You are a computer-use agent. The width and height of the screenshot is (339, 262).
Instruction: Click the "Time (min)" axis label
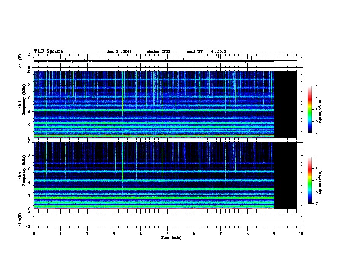[171, 238]
